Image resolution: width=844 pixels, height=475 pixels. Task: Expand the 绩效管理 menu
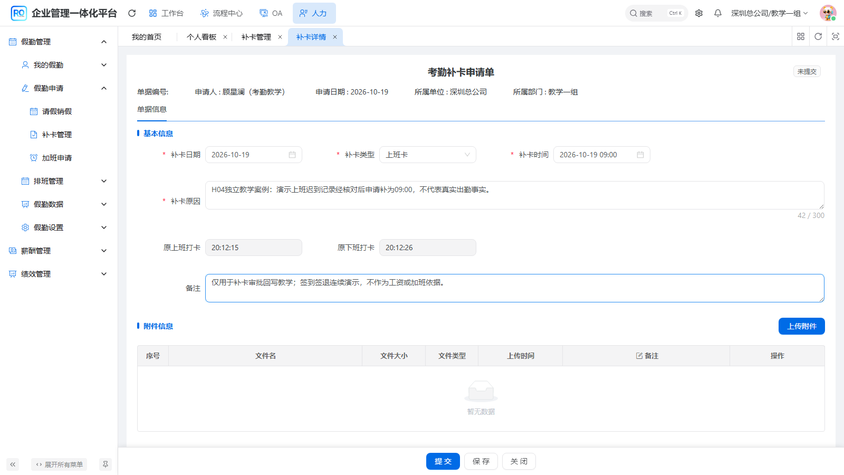pyautogui.click(x=59, y=274)
